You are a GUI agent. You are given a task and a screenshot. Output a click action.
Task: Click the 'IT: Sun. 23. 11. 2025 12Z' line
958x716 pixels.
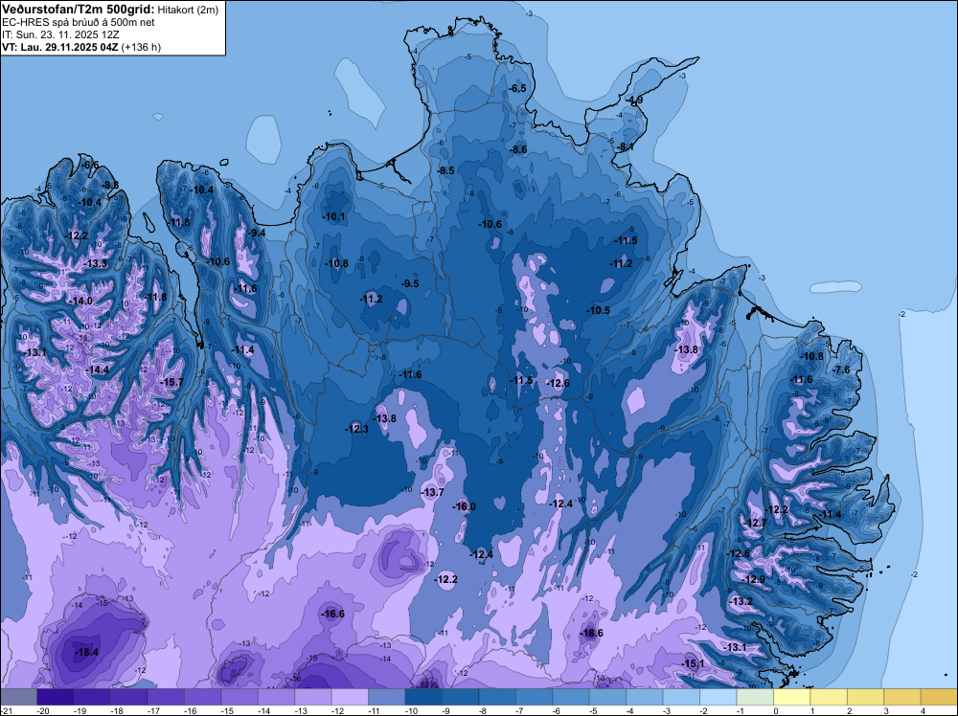[x=62, y=34]
